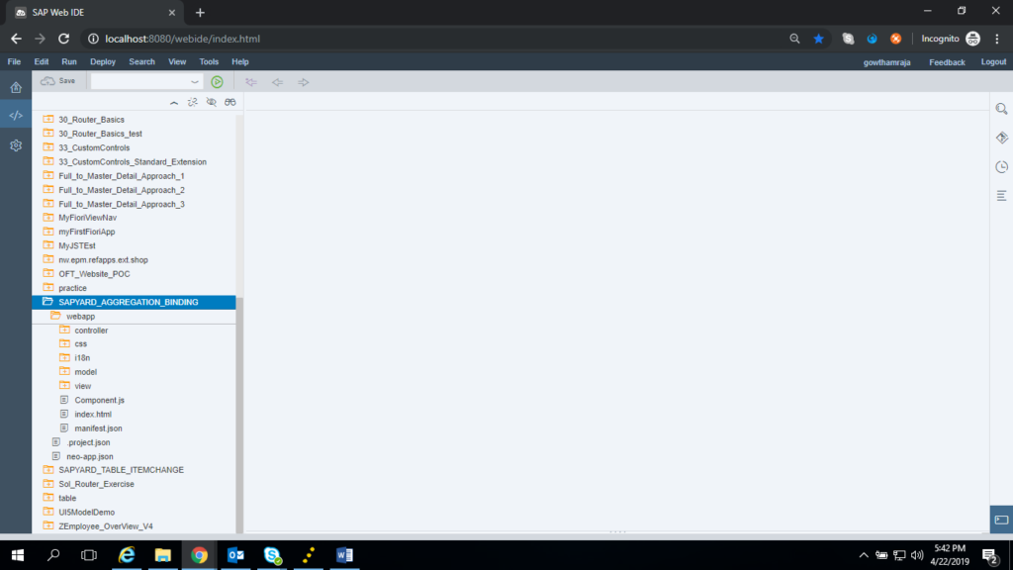Open Windows Start menu
Screen dimensions: 1013x570
click(18, 555)
